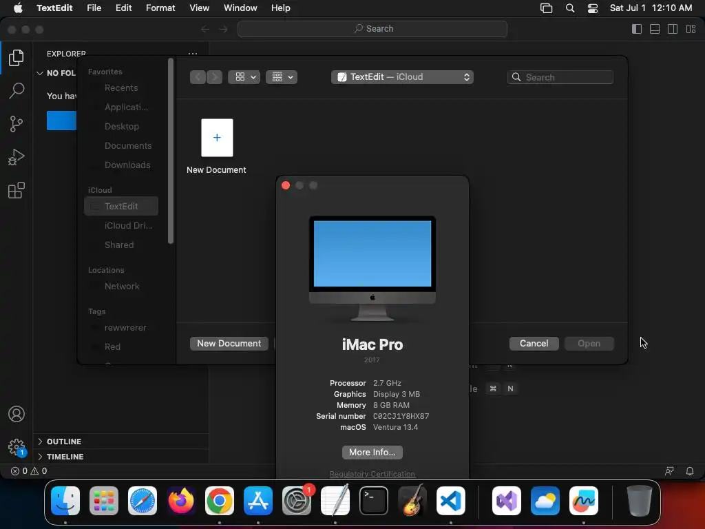Image resolution: width=705 pixels, height=529 pixels.
Task: Open Spotlight search in menu bar
Action: tap(570, 8)
